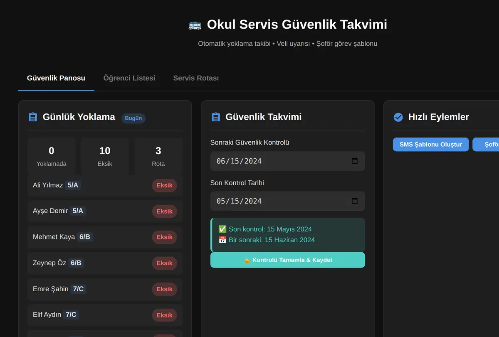The height and width of the screenshot is (337, 499).
Task: Click the clipboard icon beside Güvenlik Takvimi
Action: (x=215, y=117)
